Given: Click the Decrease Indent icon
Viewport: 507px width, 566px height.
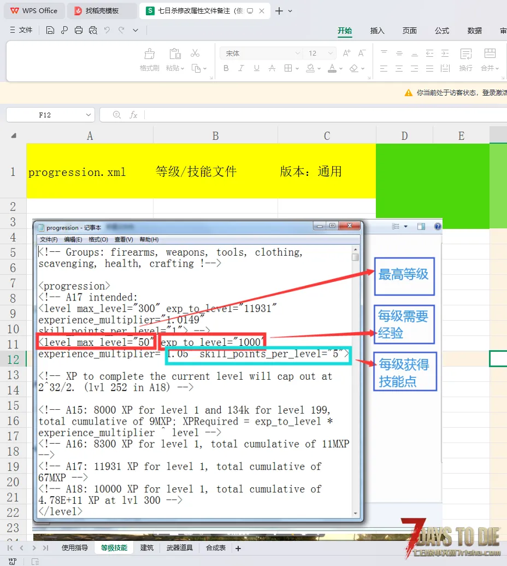Looking at the screenshot, I should (x=429, y=54).
